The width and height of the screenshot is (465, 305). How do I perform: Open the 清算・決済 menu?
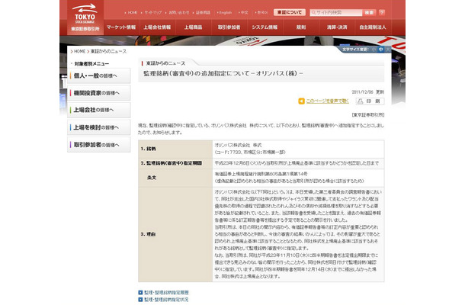coord(337,27)
